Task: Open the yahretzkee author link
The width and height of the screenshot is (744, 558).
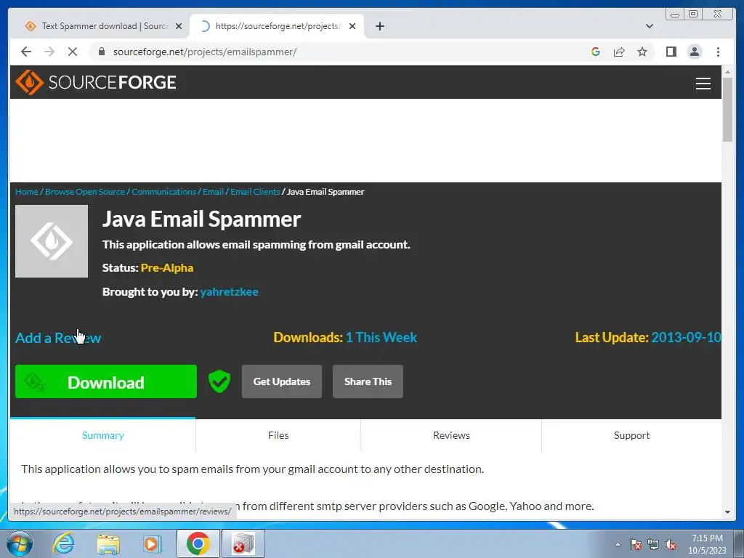Action: [229, 292]
